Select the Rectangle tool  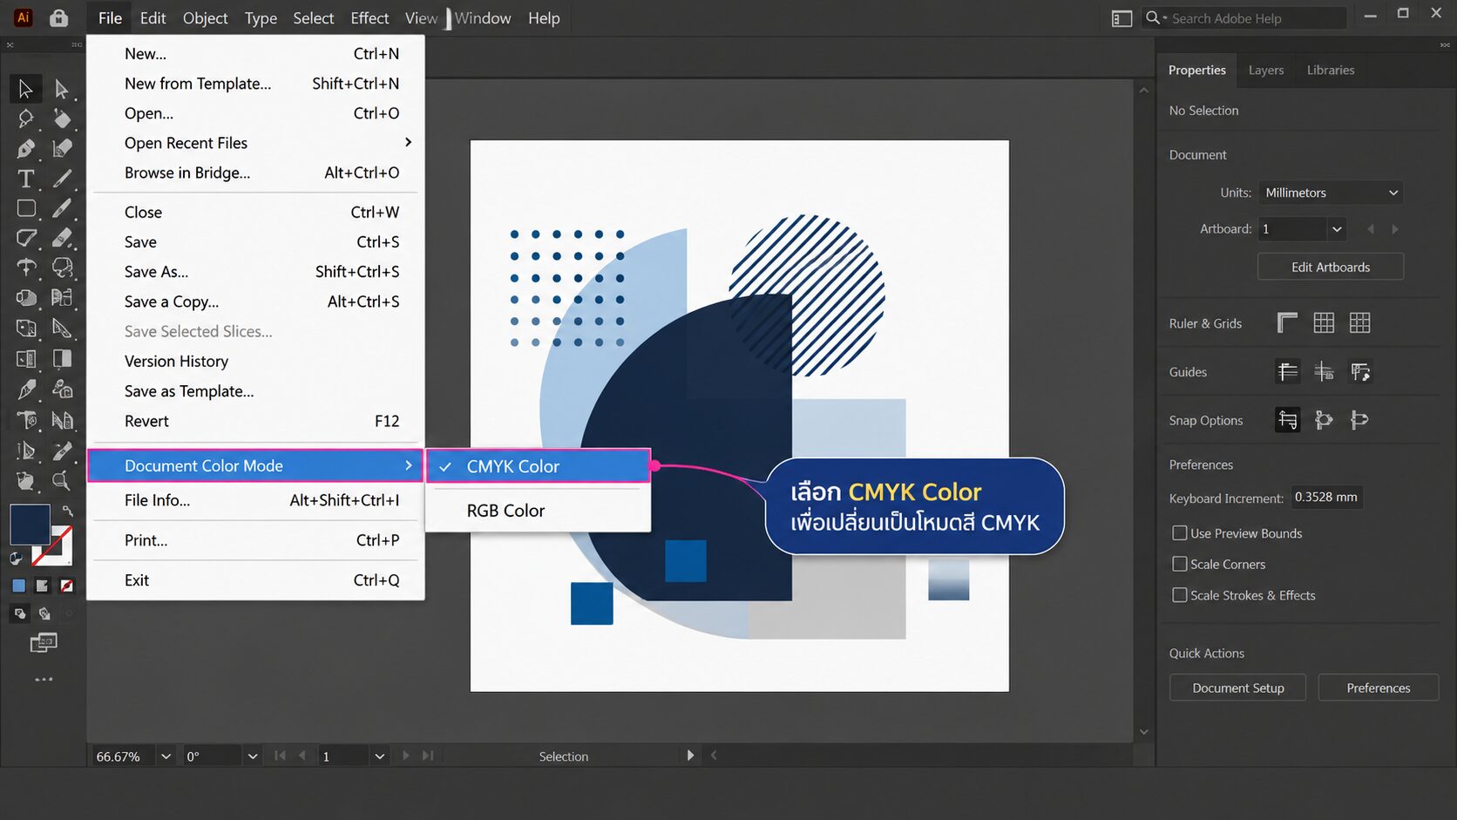point(26,208)
